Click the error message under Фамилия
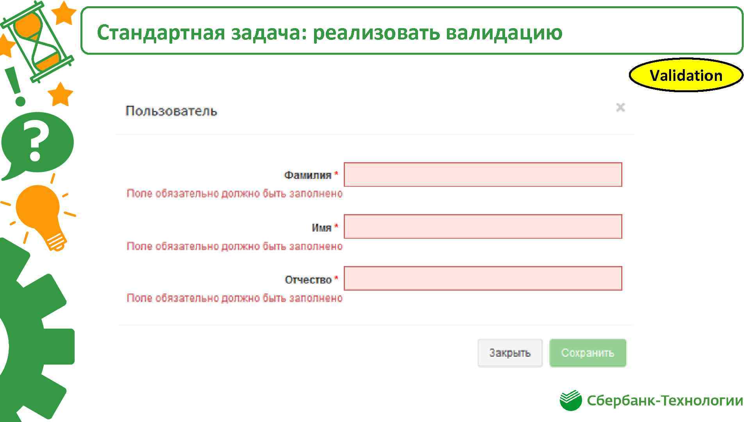The height and width of the screenshot is (422, 750). click(234, 194)
